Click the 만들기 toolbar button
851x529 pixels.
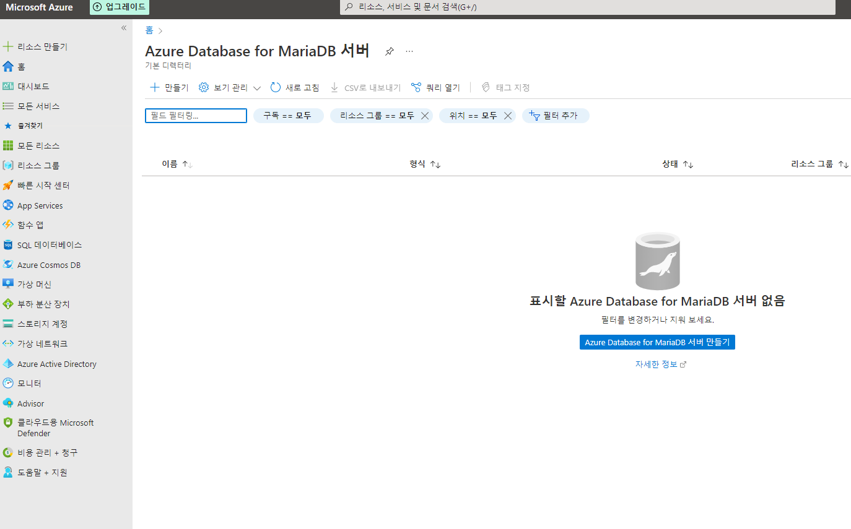point(169,87)
